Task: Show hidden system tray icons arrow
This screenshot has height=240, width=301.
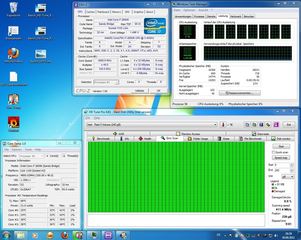Action: tap(225, 236)
